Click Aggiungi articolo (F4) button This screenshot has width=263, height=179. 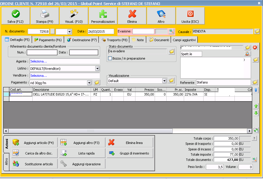coord(34,142)
